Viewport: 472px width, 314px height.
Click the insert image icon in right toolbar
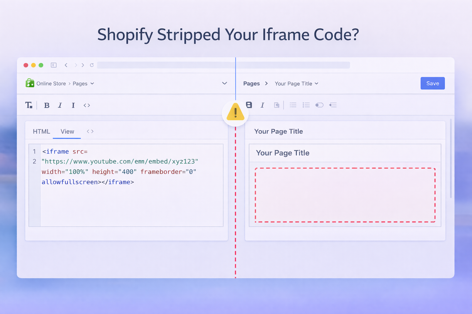click(x=276, y=105)
